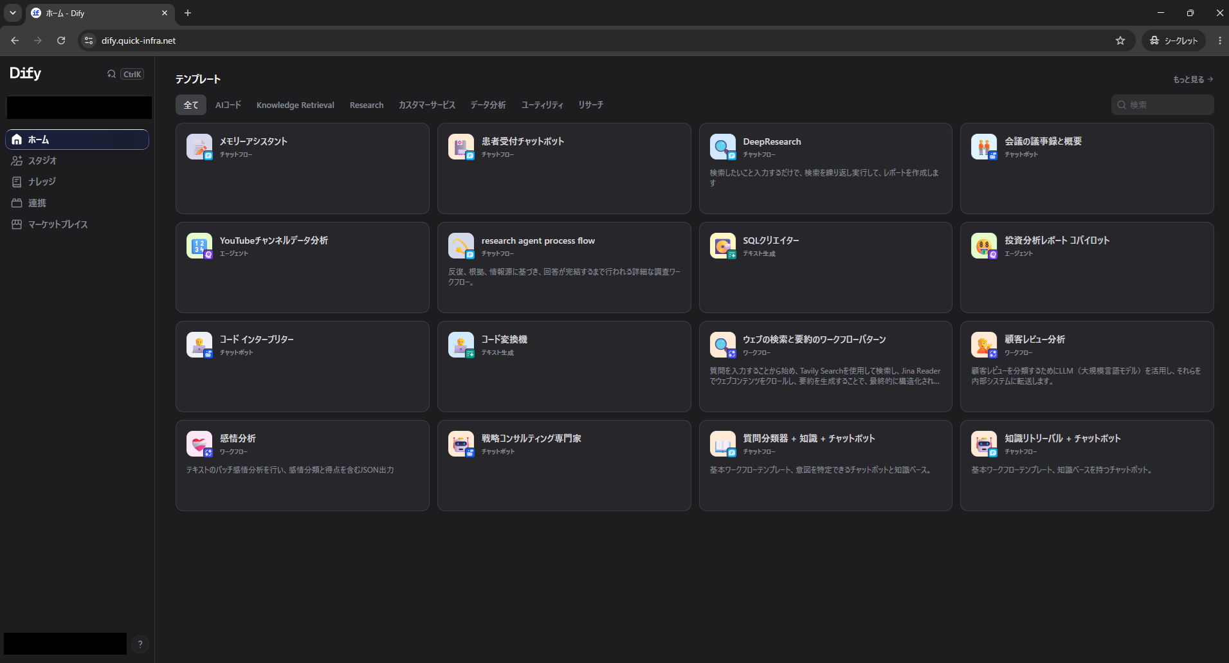Viewport: 1229px width, 663px height.
Task: Click the research agent process flow title
Action: coord(538,241)
